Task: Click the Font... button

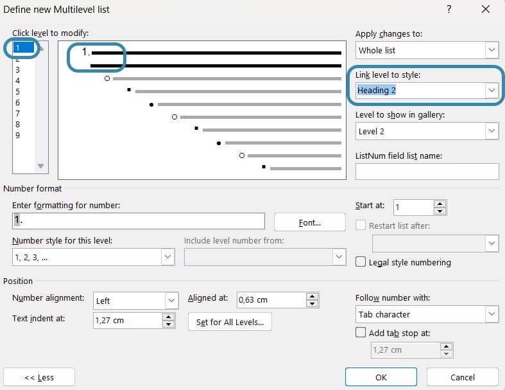Action: click(309, 222)
